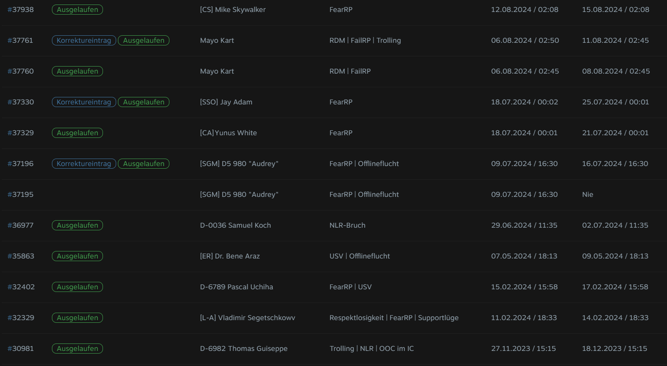Click Ausgelaufen badge on row #32329
This screenshot has width=667, height=366.
point(77,317)
